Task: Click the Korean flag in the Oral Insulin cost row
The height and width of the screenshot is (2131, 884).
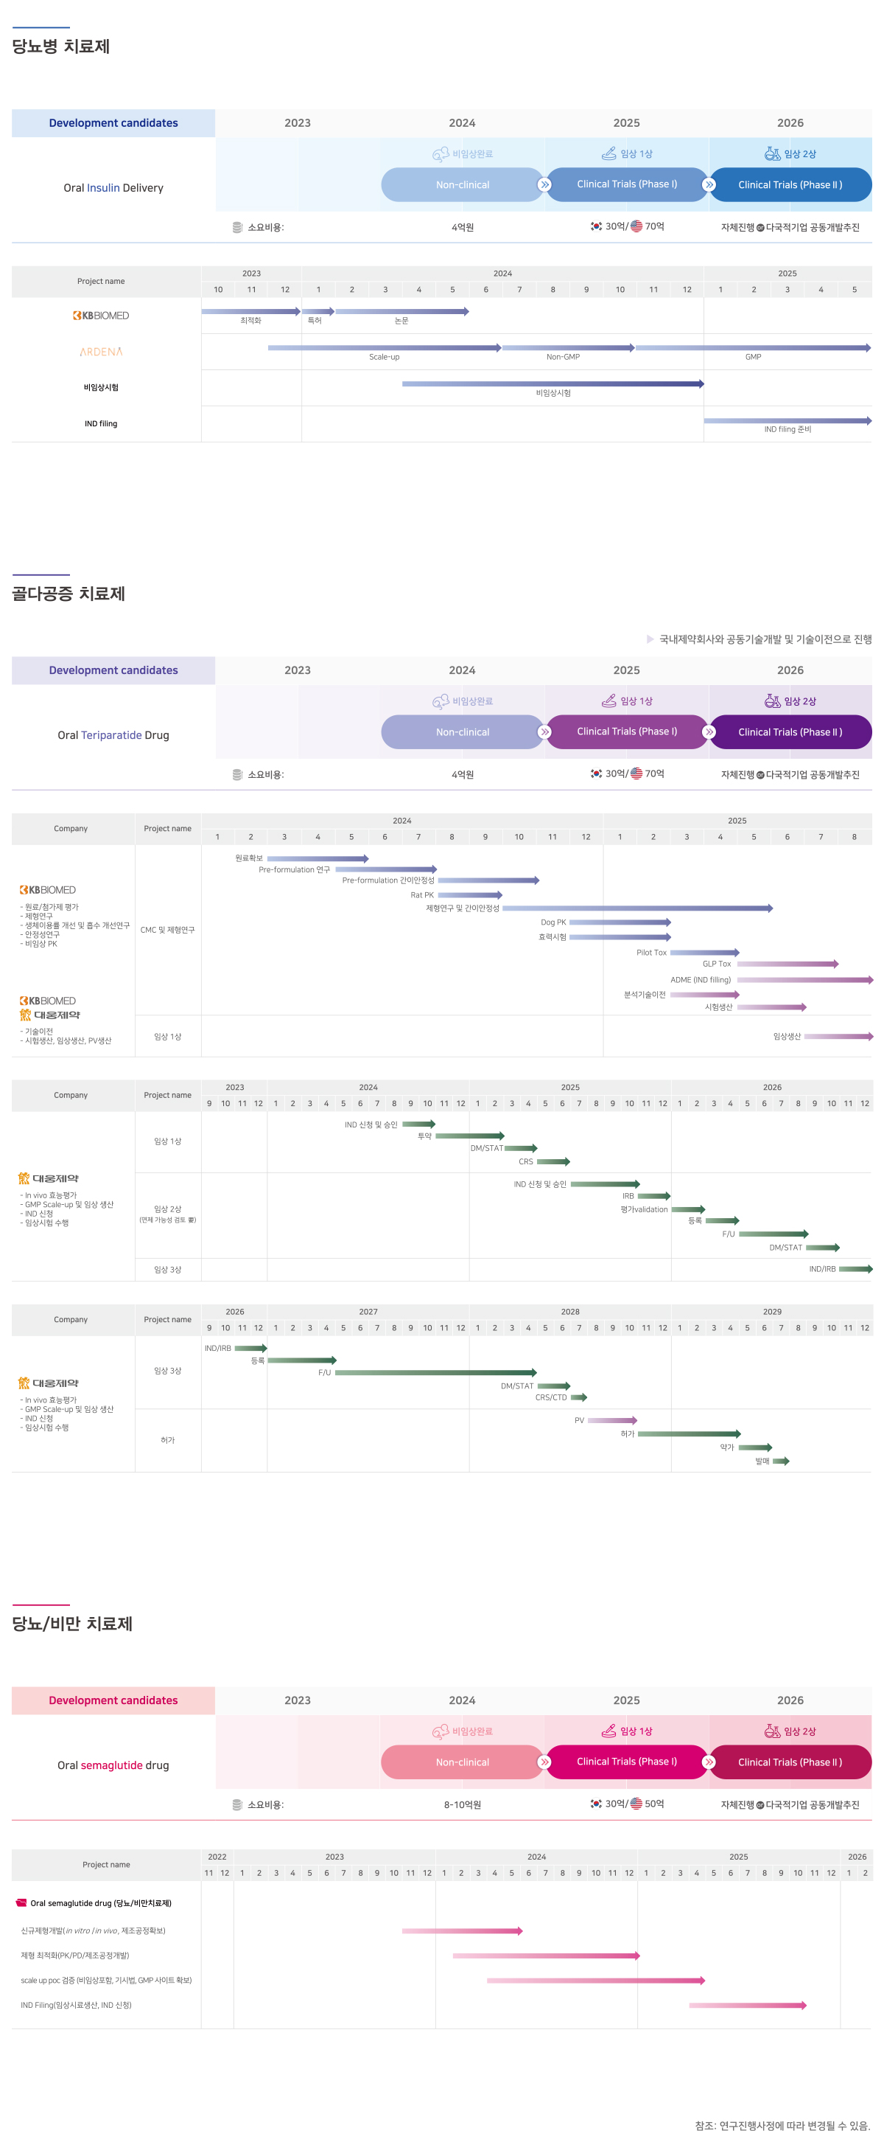Action: pos(596,226)
